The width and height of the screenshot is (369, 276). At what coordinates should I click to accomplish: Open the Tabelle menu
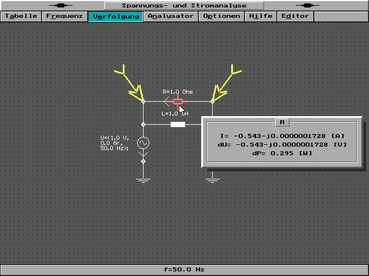[x=21, y=16]
